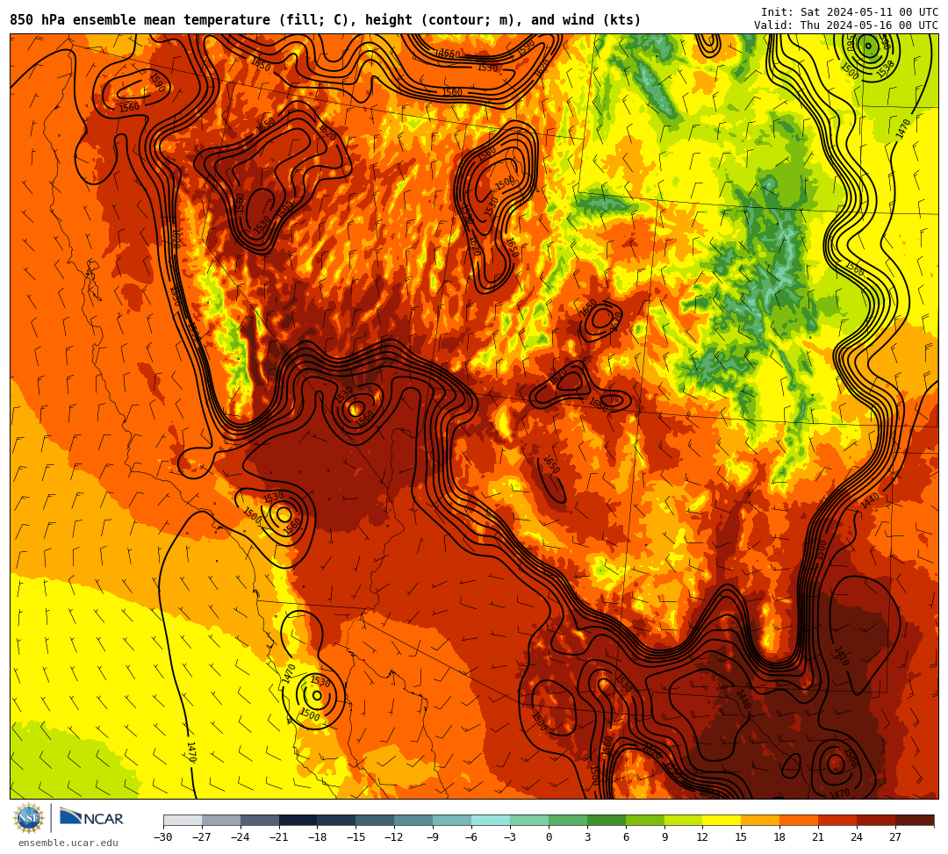Click the 15 colorbar tick label
This screenshot has width=948, height=854.
click(741, 837)
